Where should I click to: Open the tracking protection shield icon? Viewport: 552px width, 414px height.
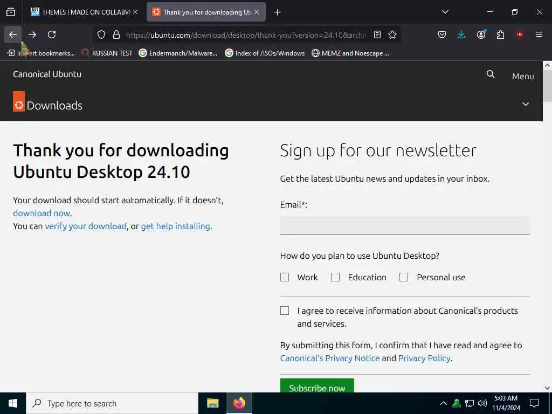101,34
